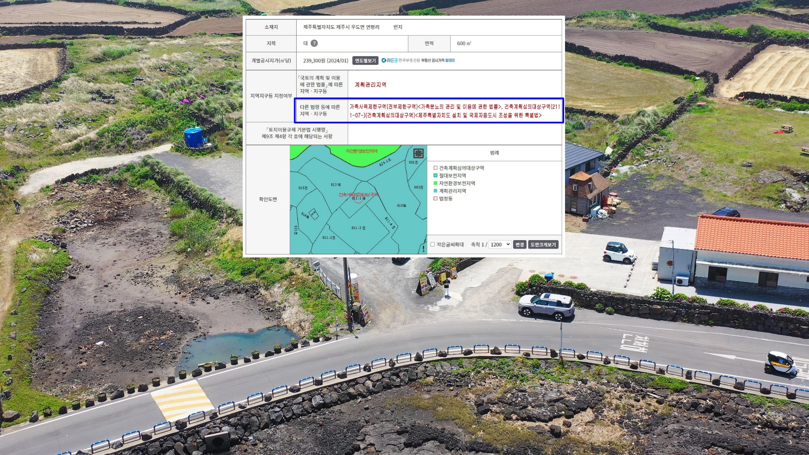
Task: Click the 계획관리지역 teal legend swatch
Action: (436, 191)
